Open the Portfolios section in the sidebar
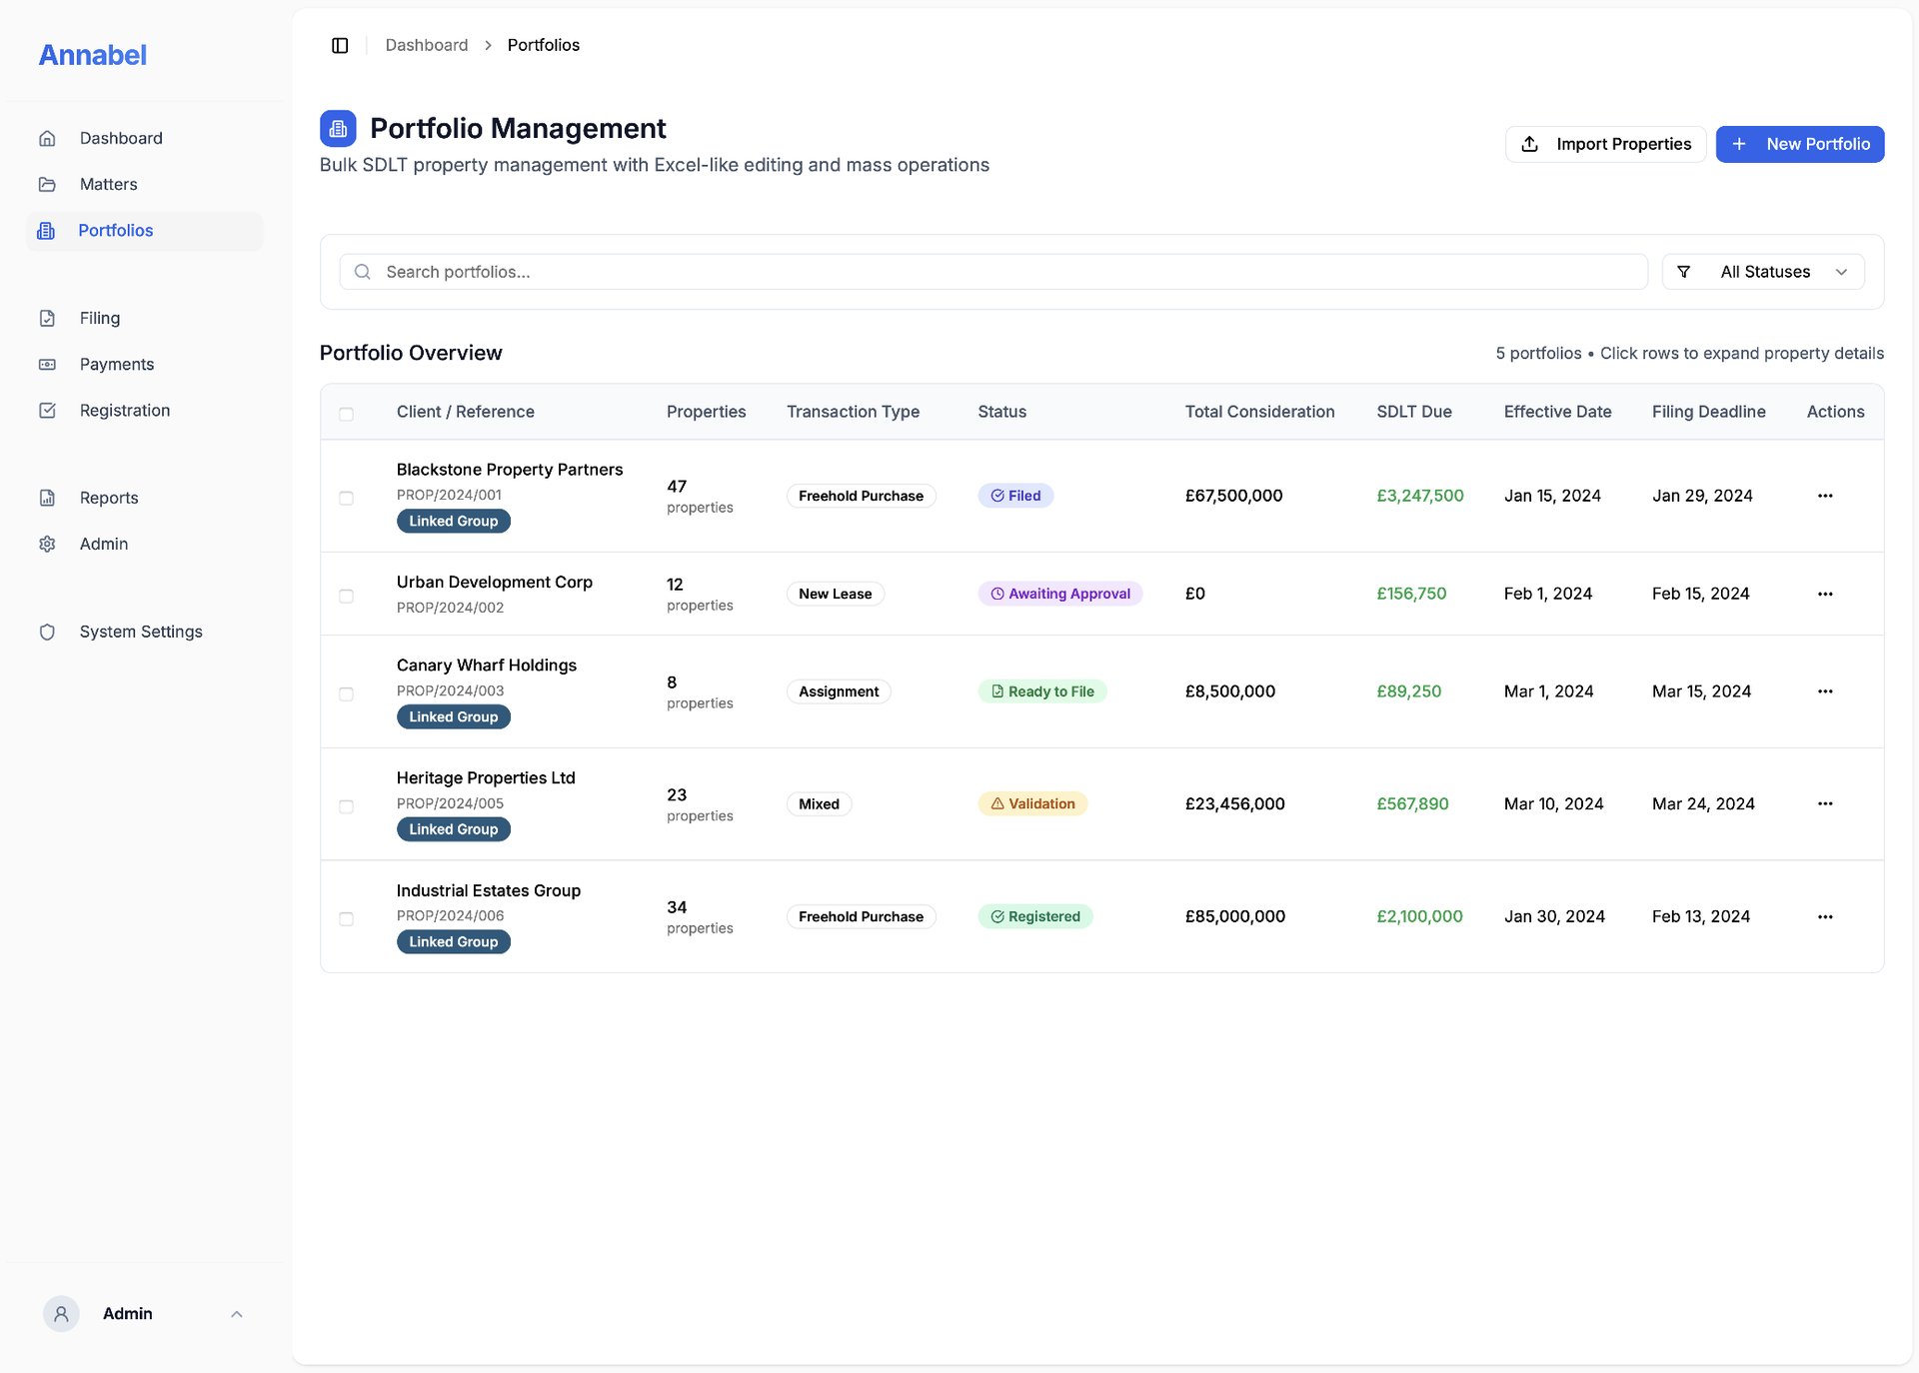The width and height of the screenshot is (1919, 1373). click(x=115, y=230)
